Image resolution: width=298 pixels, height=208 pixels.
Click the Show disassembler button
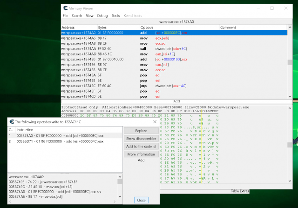tap(141, 139)
